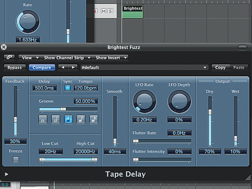Click the LFO Rate 0.20Hz value field
The image size is (252, 189).
point(145,120)
